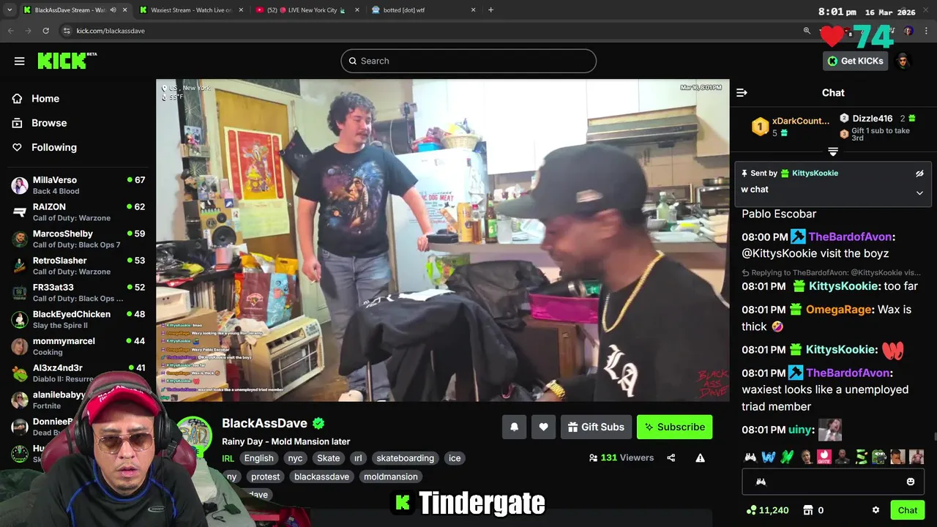937x527 pixels.
Task: Click the green Subscribe button
Action: (674, 427)
